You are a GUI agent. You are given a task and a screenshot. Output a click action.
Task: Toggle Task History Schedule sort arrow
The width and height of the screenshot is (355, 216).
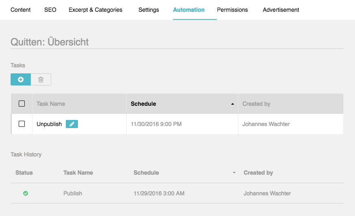click(x=234, y=173)
